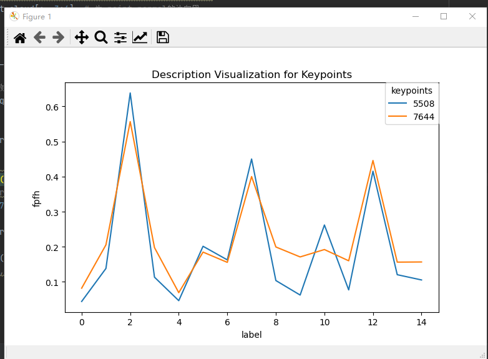Reset the plot to the original home view
This screenshot has height=359, width=488.
coord(20,37)
